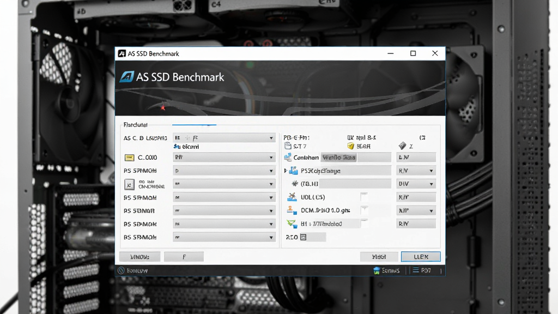Close the AS SSD Benchmark window
The height and width of the screenshot is (314, 558).
435,53
